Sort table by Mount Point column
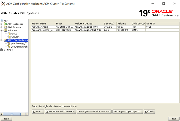Viewport: 180px width, 121px height. click(43, 24)
